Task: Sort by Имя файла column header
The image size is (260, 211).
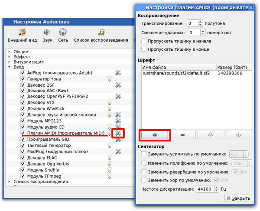Action: coord(179,67)
